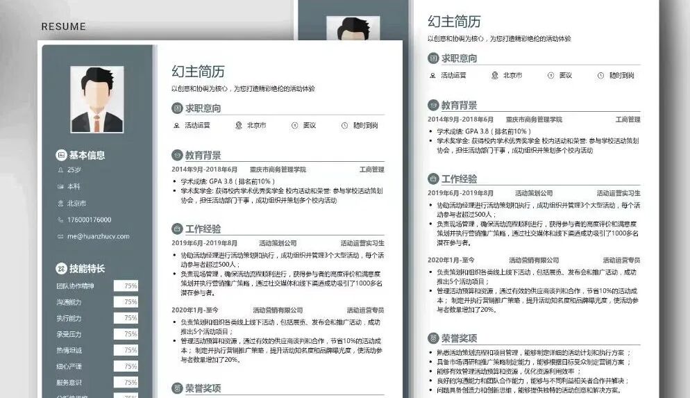
Task: Click salary icon beside 面议 on back resume
Action: pyautogui.click(x=550, y=76)
